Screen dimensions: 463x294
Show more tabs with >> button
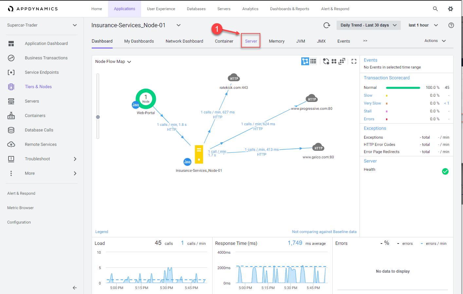[365, 41]
